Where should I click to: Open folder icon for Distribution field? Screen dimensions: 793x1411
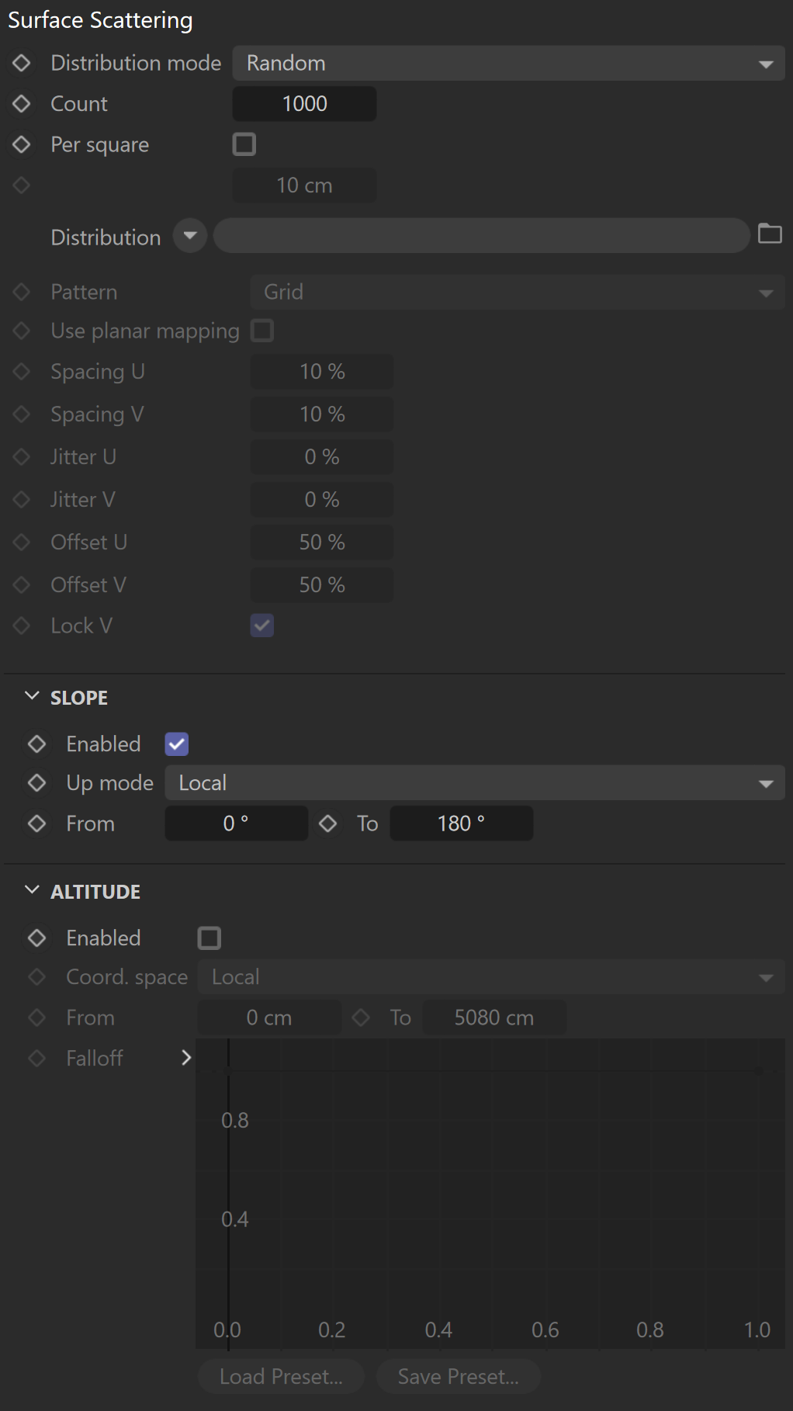coord(770,234)
